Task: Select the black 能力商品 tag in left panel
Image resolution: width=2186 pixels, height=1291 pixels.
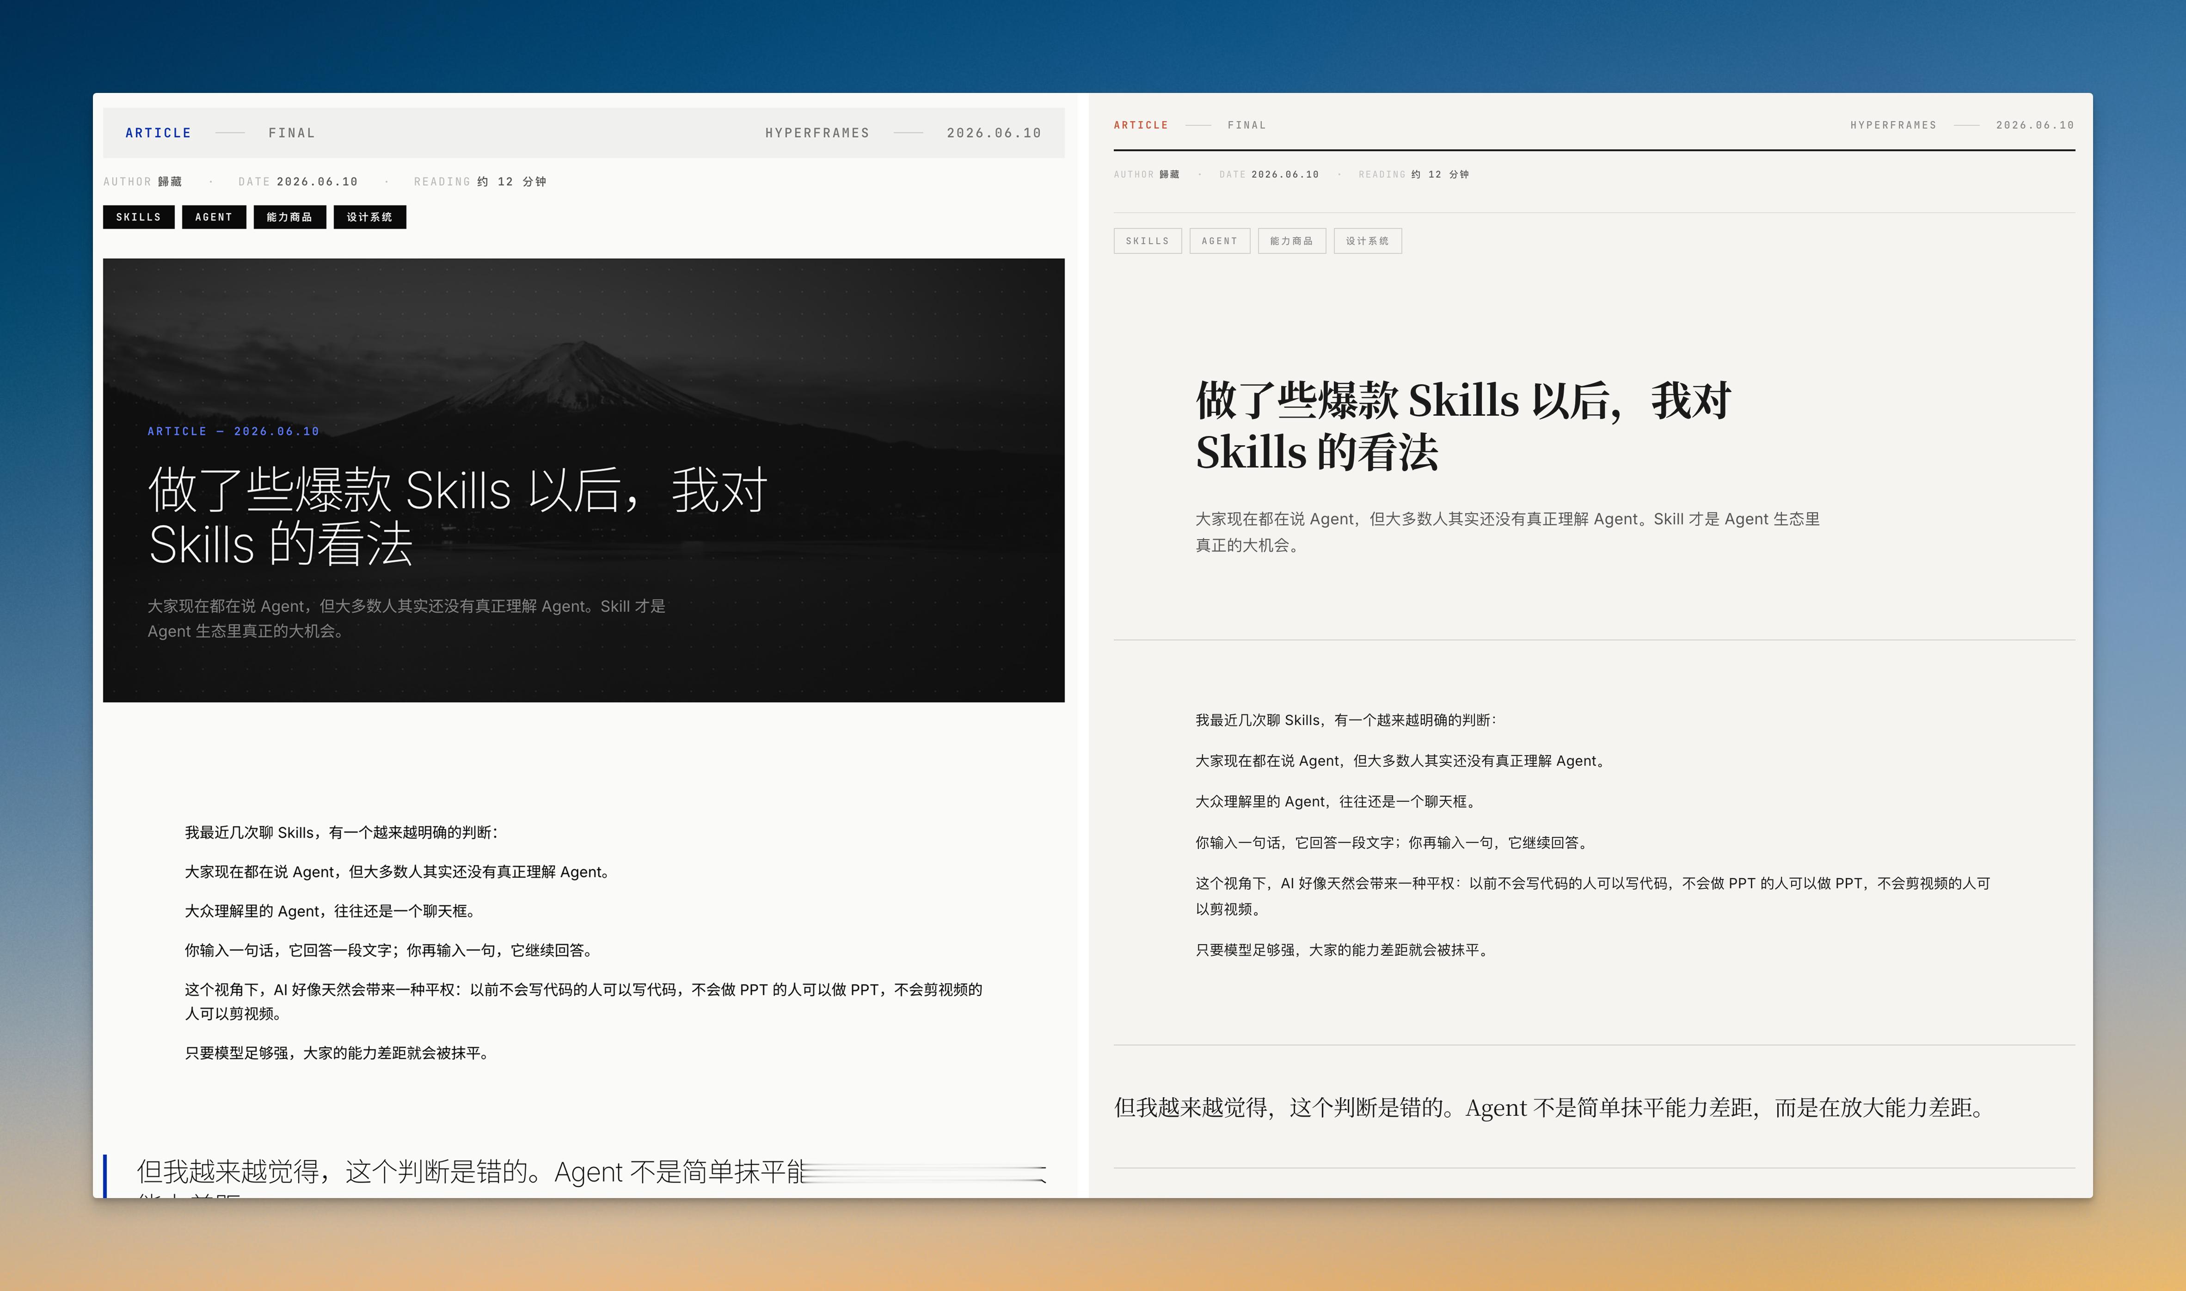Action: click(x=290, y=216)
